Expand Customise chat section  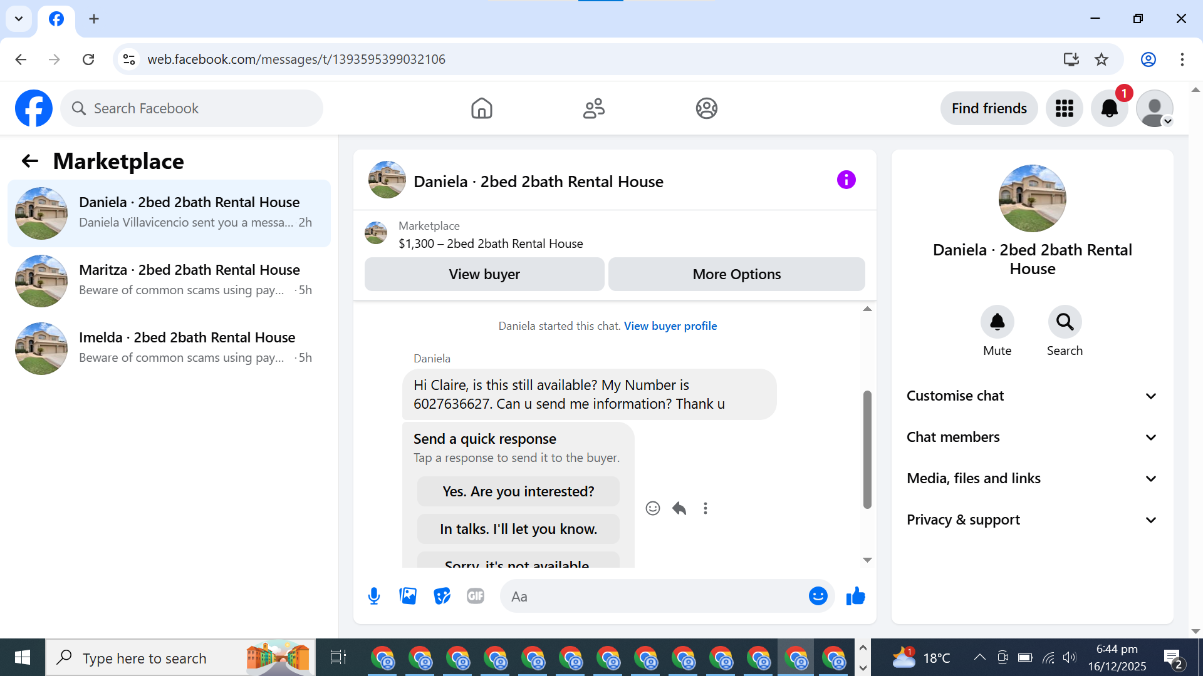pyautogui.click(x=1032, y=396)
